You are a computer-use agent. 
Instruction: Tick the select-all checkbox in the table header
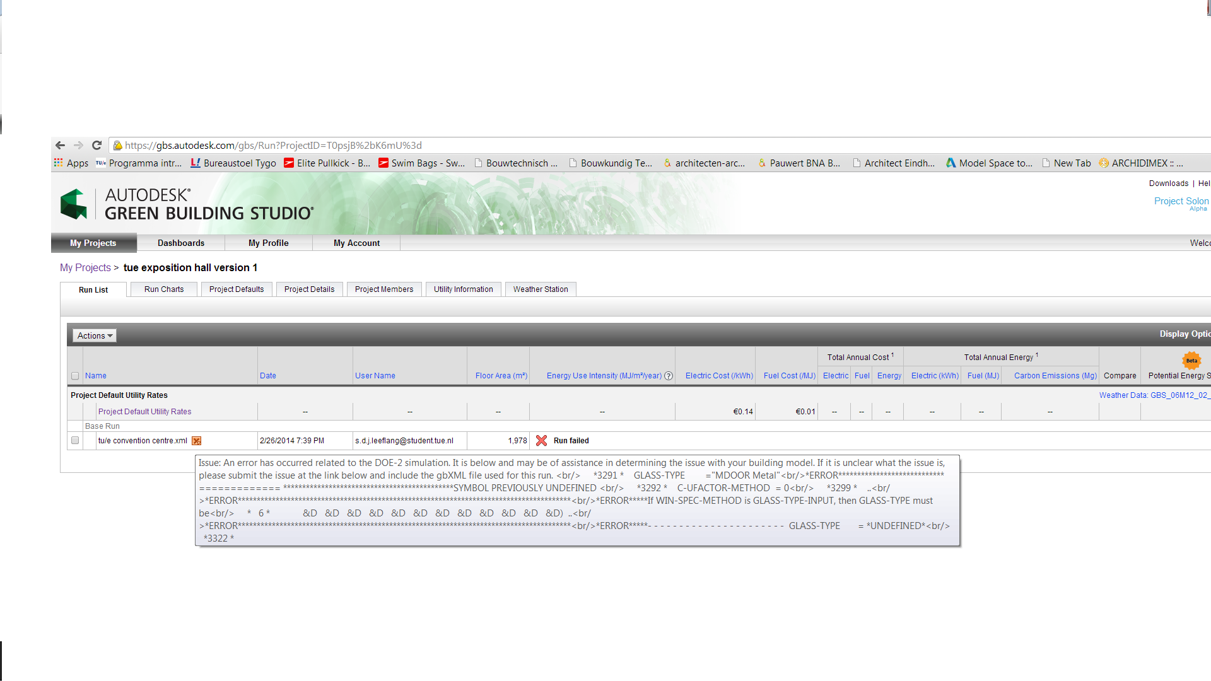click(75, 376)
